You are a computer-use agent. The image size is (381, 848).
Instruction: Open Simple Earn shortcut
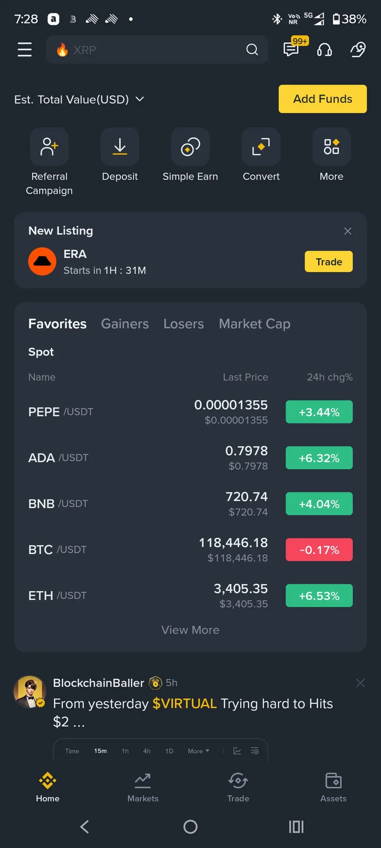pyautogui.click(x=190, y=147)
